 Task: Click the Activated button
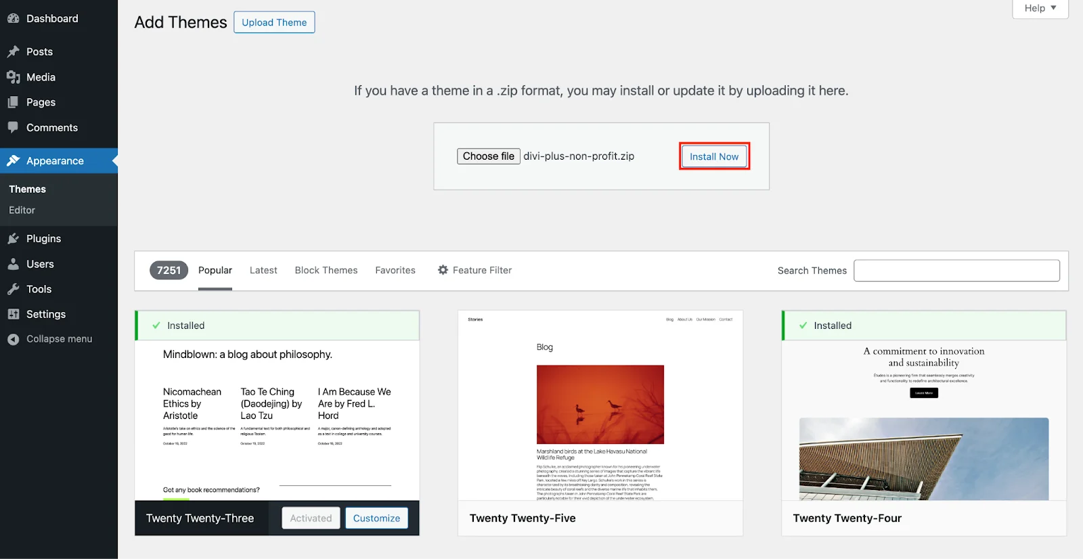tap(311, 518)
